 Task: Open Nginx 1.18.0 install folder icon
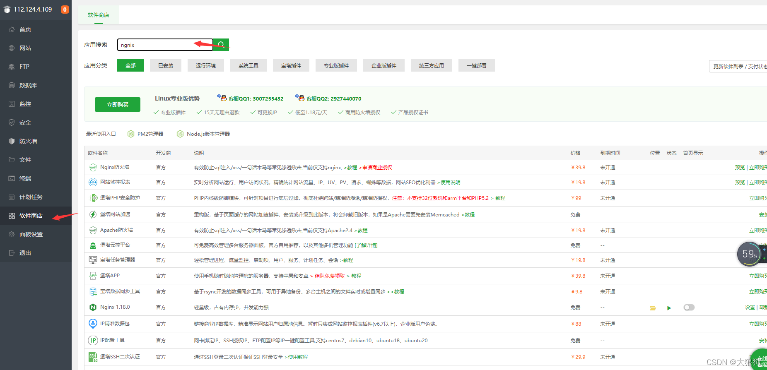coord(653,308)
